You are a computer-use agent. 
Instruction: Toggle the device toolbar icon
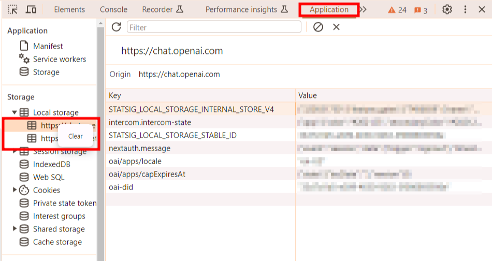(31, 10)
